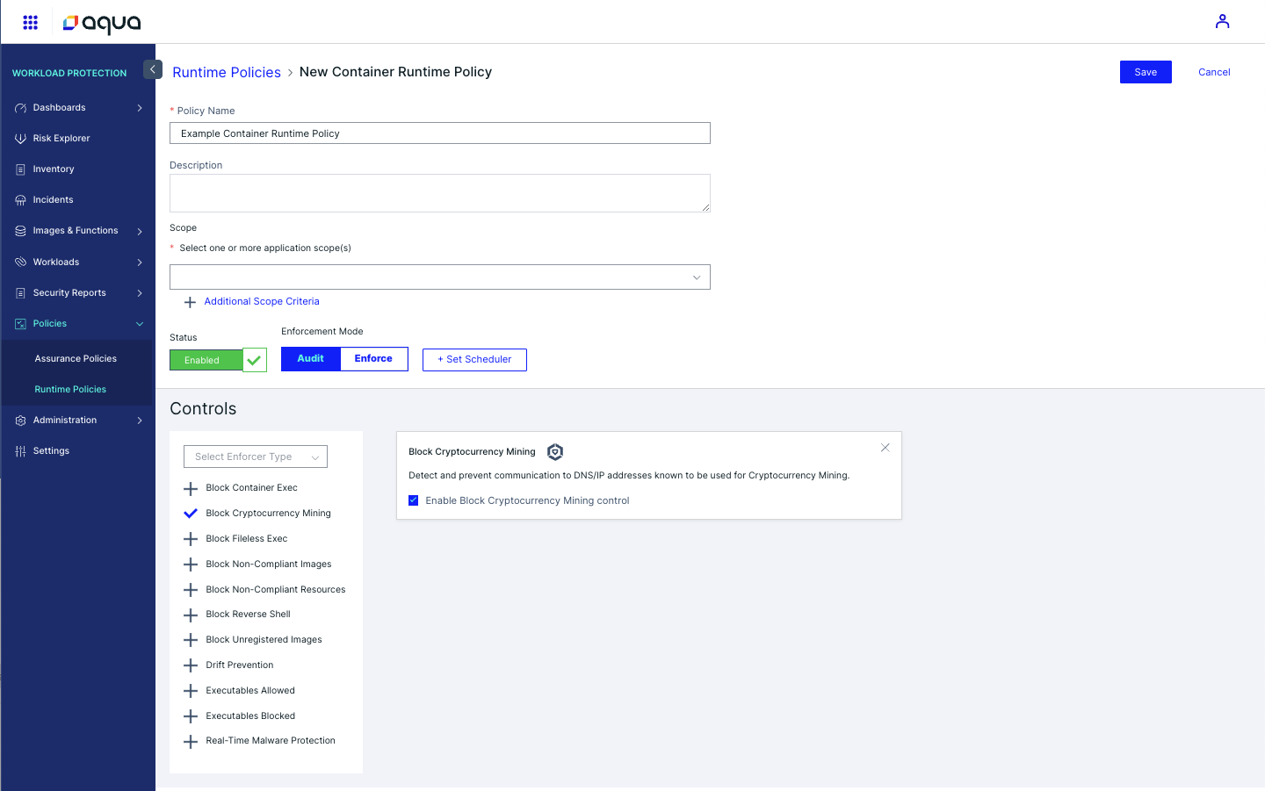Open the application scope dropdown
1265x791 pixels.
(439, 277)
